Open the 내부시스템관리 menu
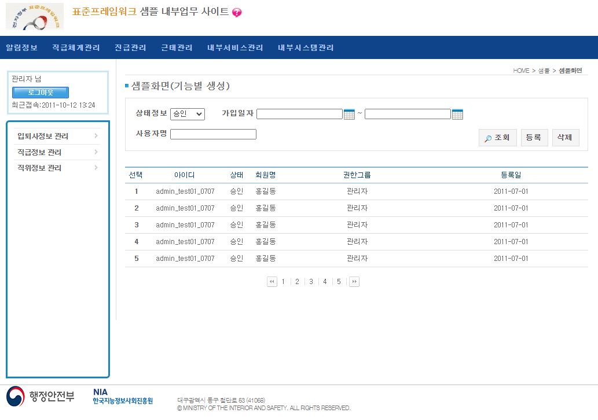 [306, 47]
